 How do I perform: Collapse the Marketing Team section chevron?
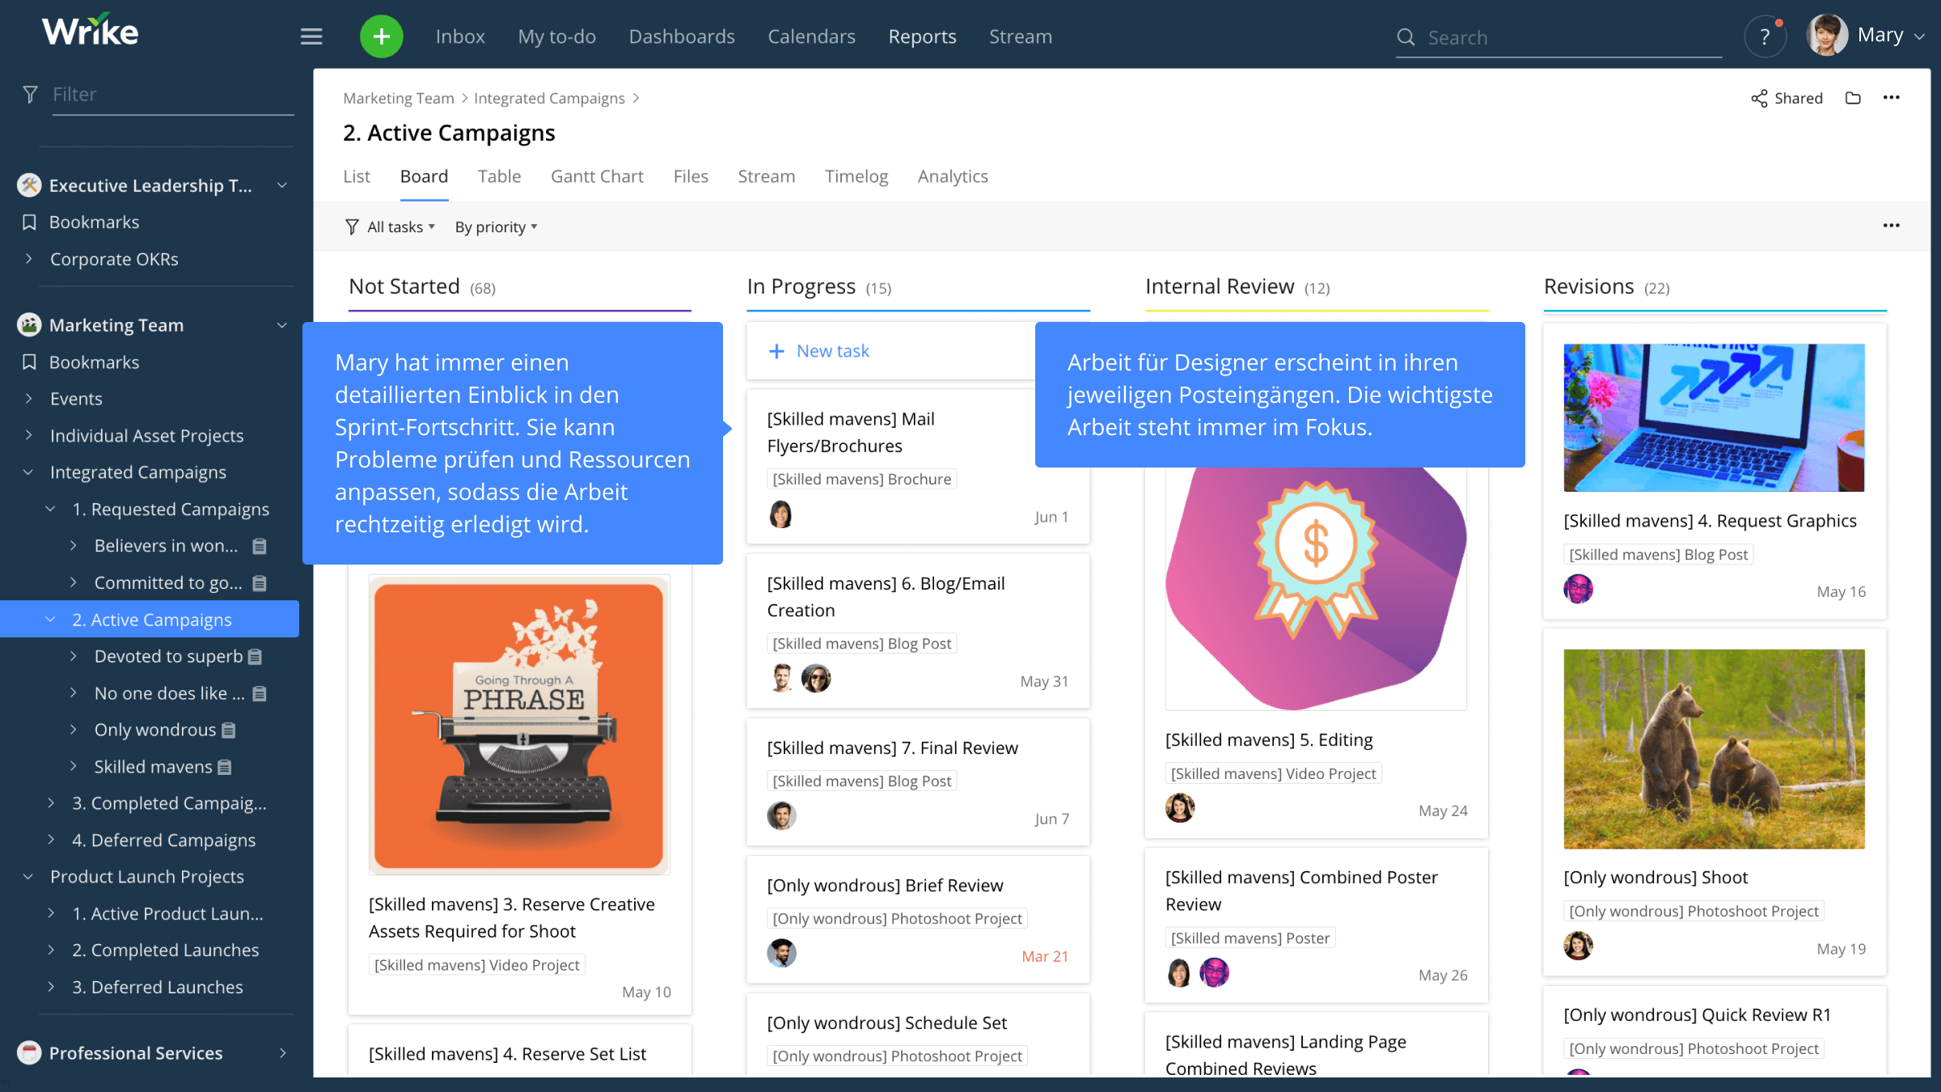pyautogui.click(x=282, y=325)
